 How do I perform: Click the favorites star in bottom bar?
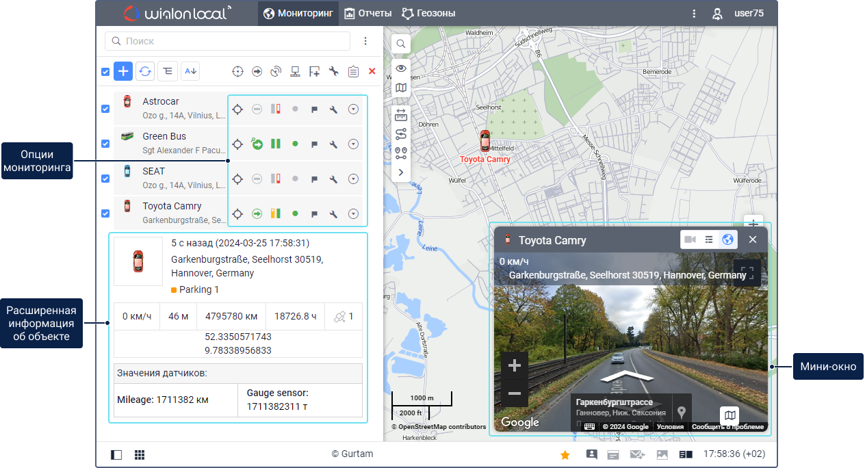[565, 454]
